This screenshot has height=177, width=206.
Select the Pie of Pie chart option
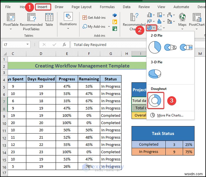click(170, 47)
